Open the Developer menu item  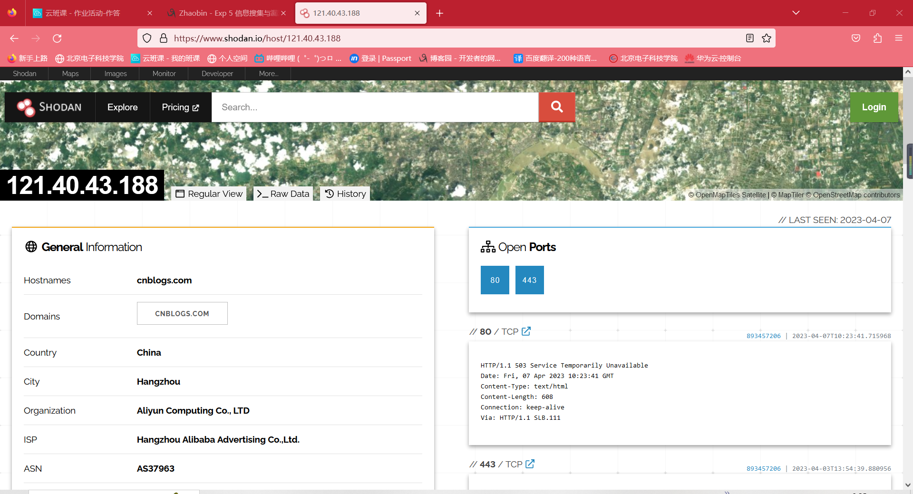click(217, 74)
